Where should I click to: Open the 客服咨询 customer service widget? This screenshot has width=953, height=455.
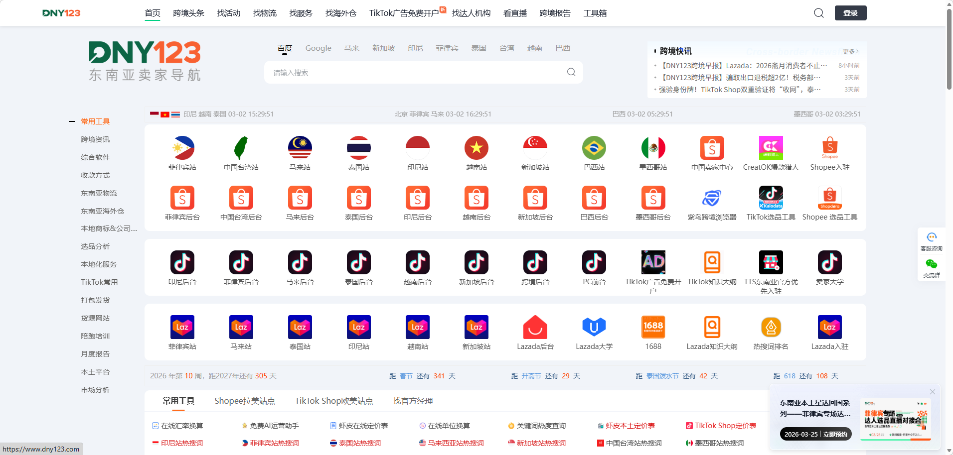931,241
